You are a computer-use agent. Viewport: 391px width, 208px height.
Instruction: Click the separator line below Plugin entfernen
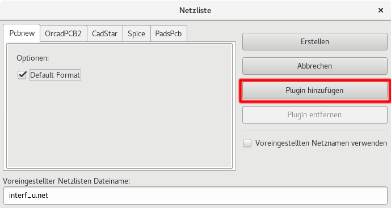pos(315,130)
